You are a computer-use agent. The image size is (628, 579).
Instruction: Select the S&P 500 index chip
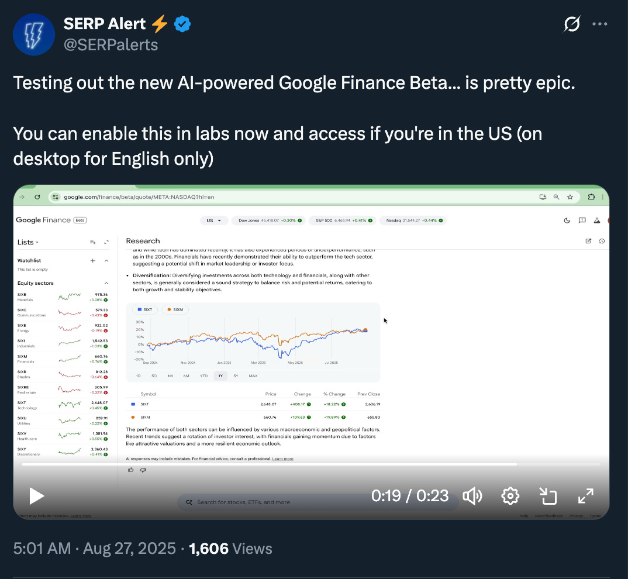[x=343, y=220]
